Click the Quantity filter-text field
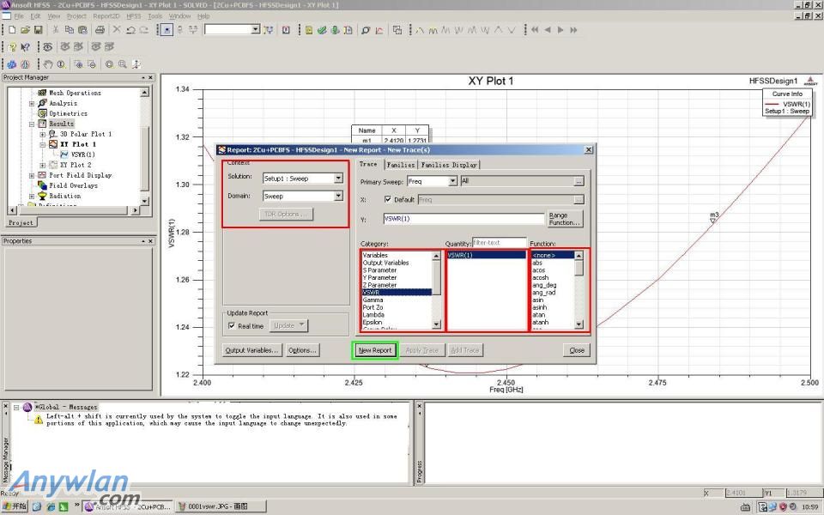This screenshot has height=515, width=824. click(x=499, y=243)
